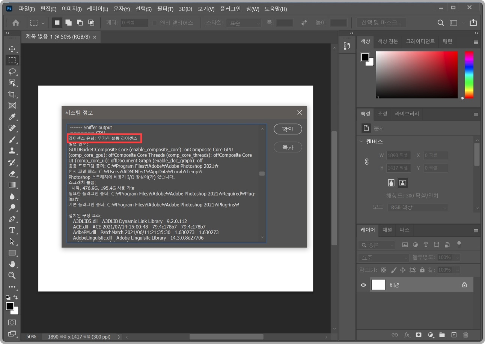Open Edit Toolbar three-dots icon
The image size is (485, 344).
pos(12,287)
